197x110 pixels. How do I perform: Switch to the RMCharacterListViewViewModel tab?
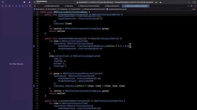89,6
